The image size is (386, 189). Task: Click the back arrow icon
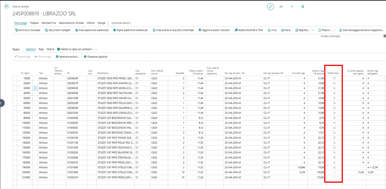click(7, 7)
